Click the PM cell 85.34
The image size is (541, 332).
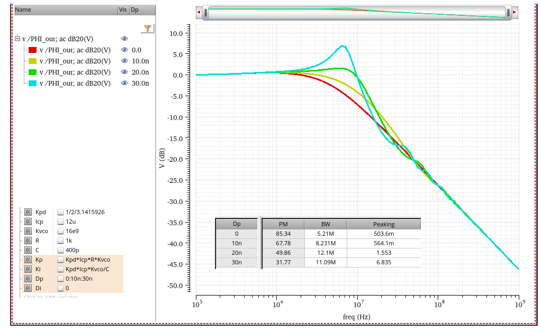[x=283, y=234]
